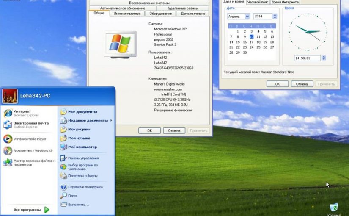Image resolution: width=349 pixels, height=216 pixels.
Task: Open Internet Explorer from Start menu
Action: point(8,113)
